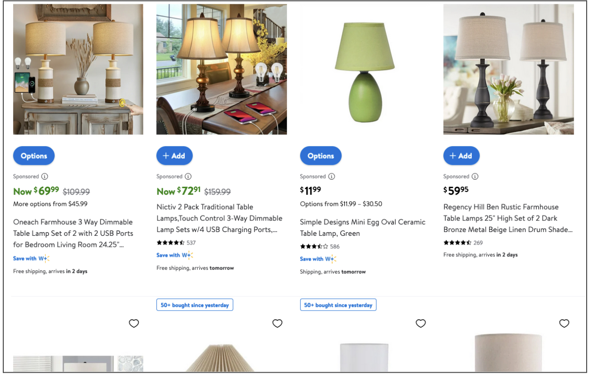The image size is (589, 374).
Task: Click the Sponsored info icon for the green egg lamp
Action: (x=331, y=176)
